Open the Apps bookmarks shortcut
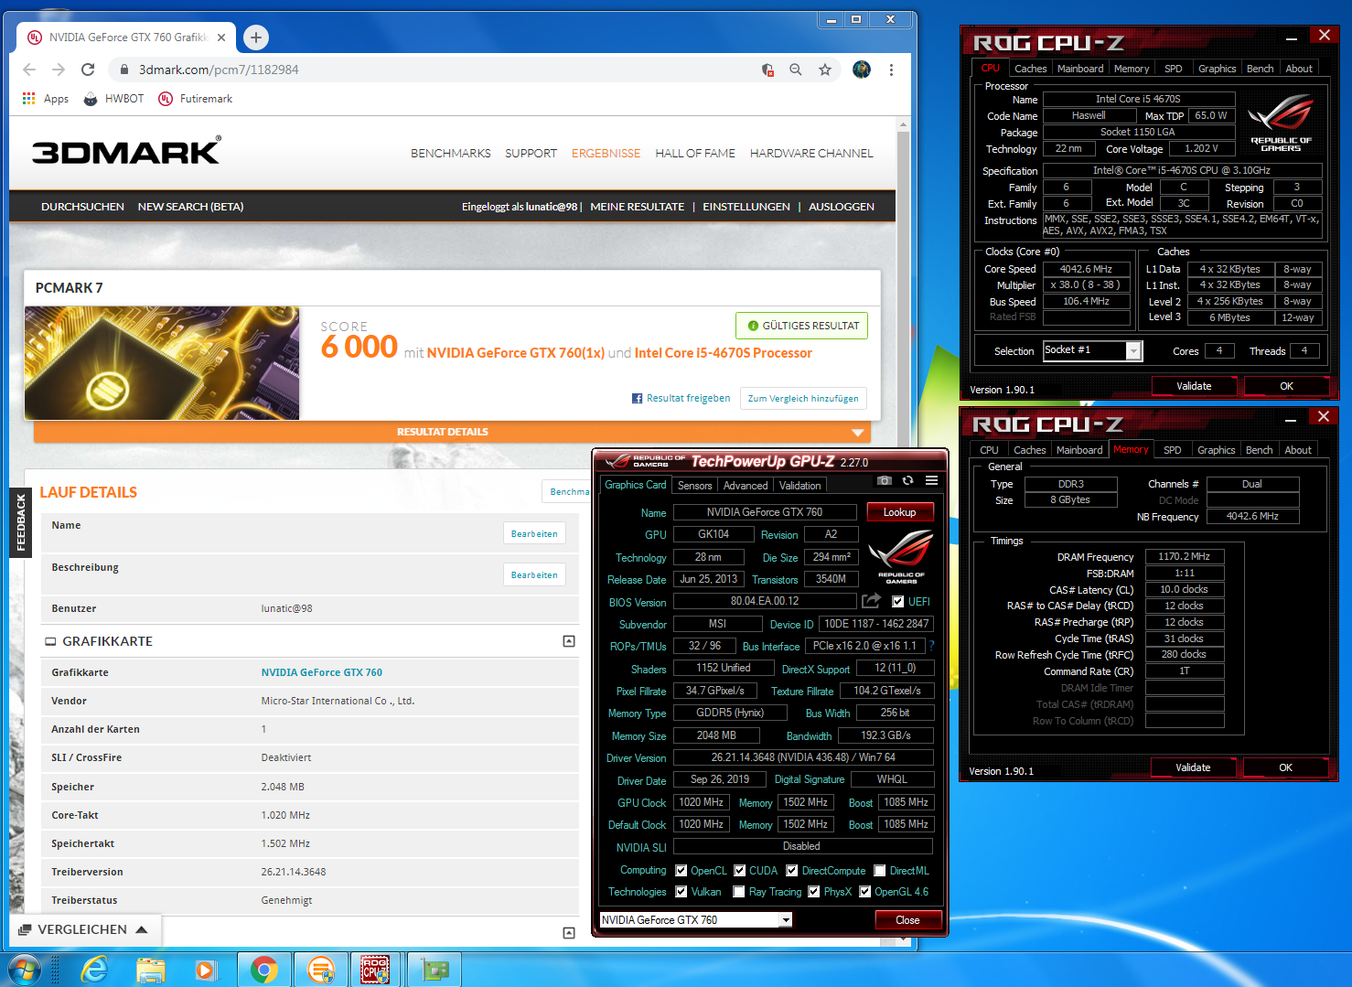 click(46, 99)
